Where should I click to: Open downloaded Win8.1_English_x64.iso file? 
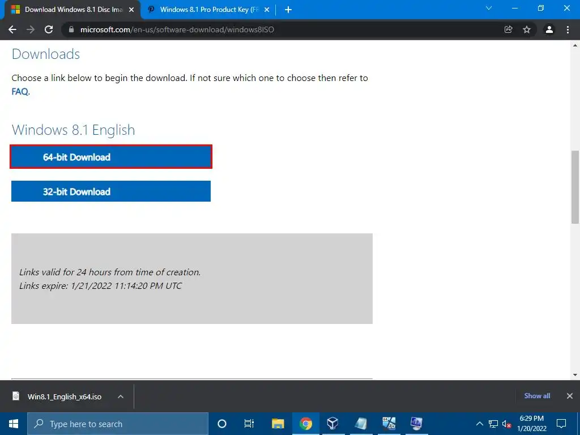tap(65, 396)
